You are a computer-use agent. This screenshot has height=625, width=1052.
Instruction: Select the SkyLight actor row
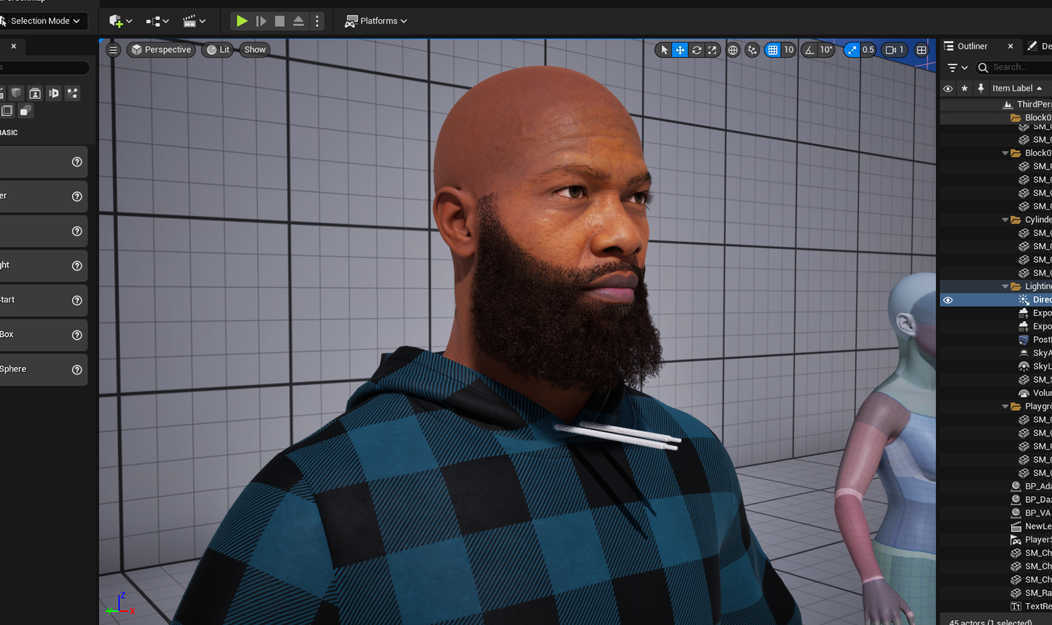(x=996, y=366)
